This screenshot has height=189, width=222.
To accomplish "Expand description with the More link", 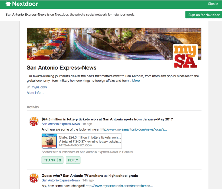I will pos(136,80).
